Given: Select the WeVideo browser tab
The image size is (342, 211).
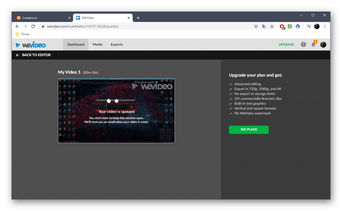Looking at the screenshot, I should point(103,18).
